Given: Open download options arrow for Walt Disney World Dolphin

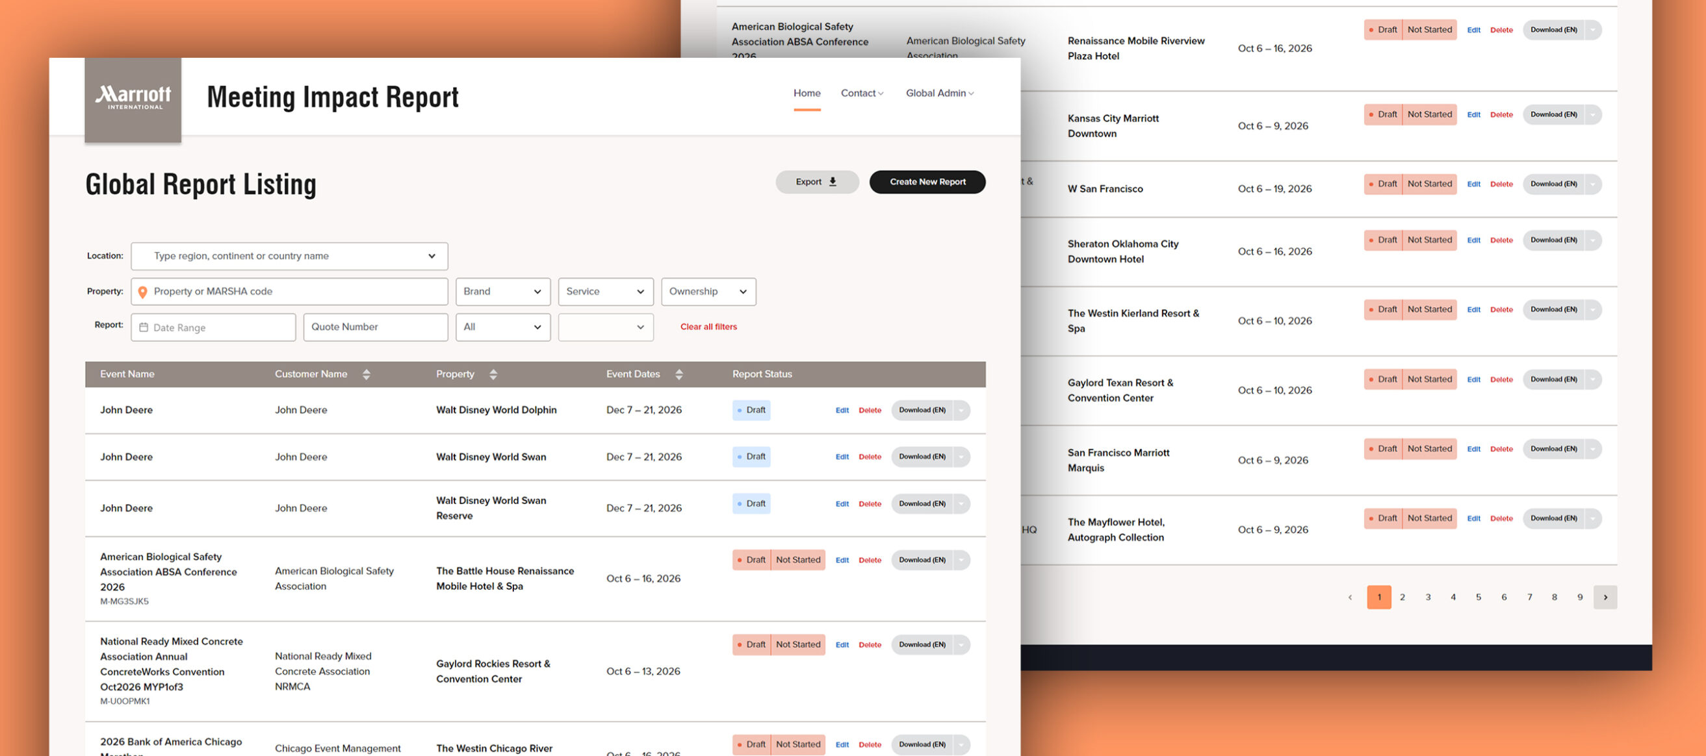Looking at the screenshot, I should (x=961, y=410).
